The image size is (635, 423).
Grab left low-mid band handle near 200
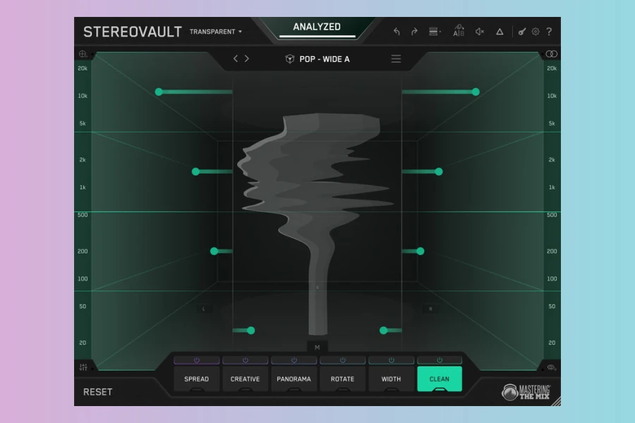[214, 252]
